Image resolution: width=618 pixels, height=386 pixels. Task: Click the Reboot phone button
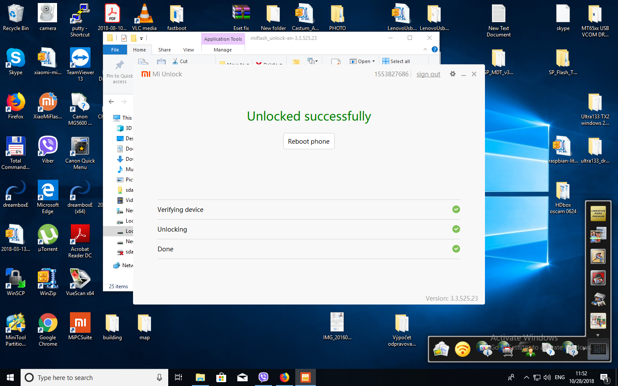click(x=309, y=141)
